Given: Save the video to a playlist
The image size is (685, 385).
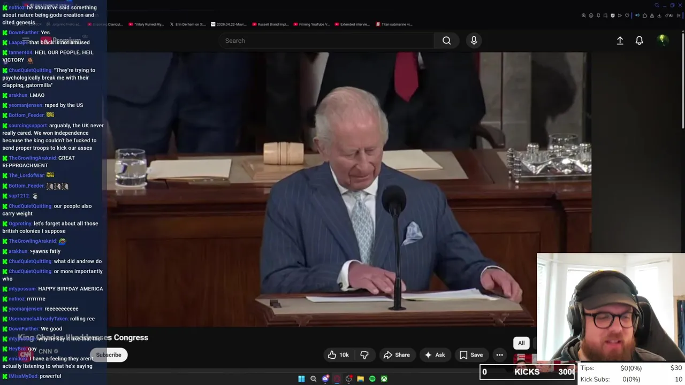Looking at the screenshot, I should click(471, 355).
